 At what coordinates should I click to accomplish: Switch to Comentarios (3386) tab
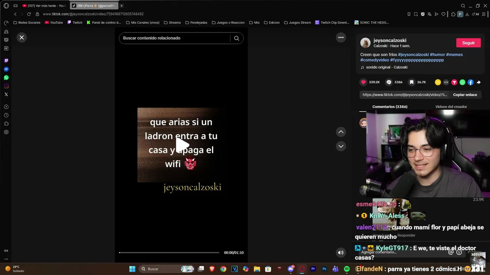click(x=390, y=107)
